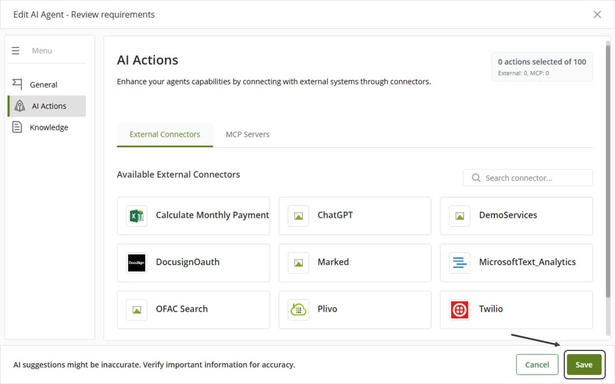Close the Edit AI Agent dialog
This screenshot has width=615, height=384.
coord(597,15)
